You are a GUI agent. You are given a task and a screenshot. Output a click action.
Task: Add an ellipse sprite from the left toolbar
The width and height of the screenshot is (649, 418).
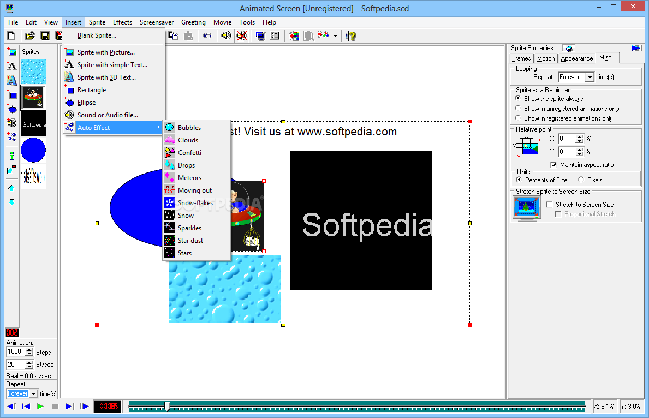[12, 109]
